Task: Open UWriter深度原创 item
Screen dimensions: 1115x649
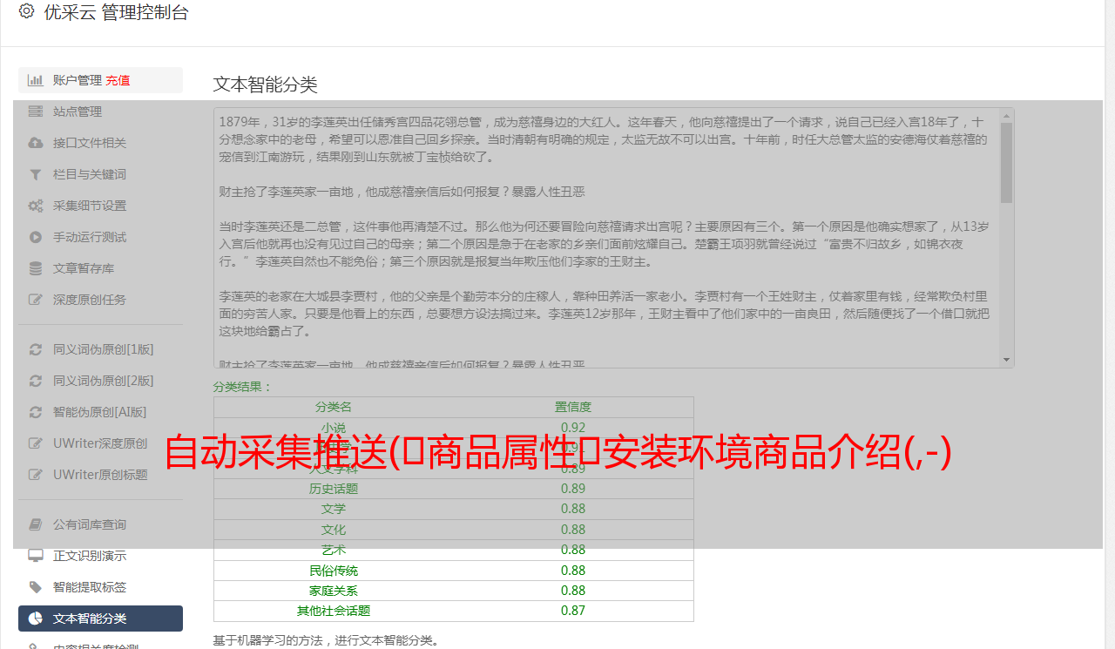Action: tap(100, 443)
